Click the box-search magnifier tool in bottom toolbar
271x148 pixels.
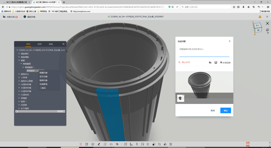click(126, 144)
